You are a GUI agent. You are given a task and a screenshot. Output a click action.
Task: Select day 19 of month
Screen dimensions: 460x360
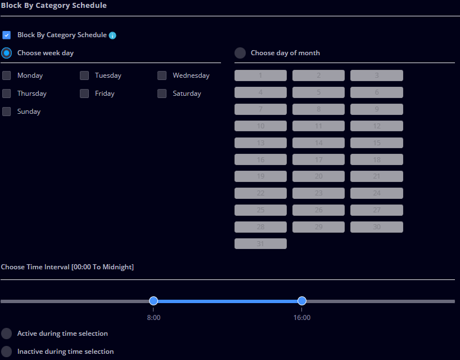pyautogui.click(x=260, y=176)
